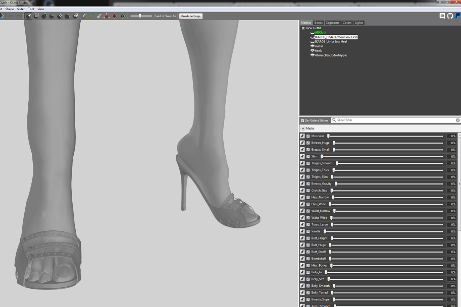This screenshot has width=461, height=307.
Task: Collapse the New Outfit tree node
Action: 303,28
